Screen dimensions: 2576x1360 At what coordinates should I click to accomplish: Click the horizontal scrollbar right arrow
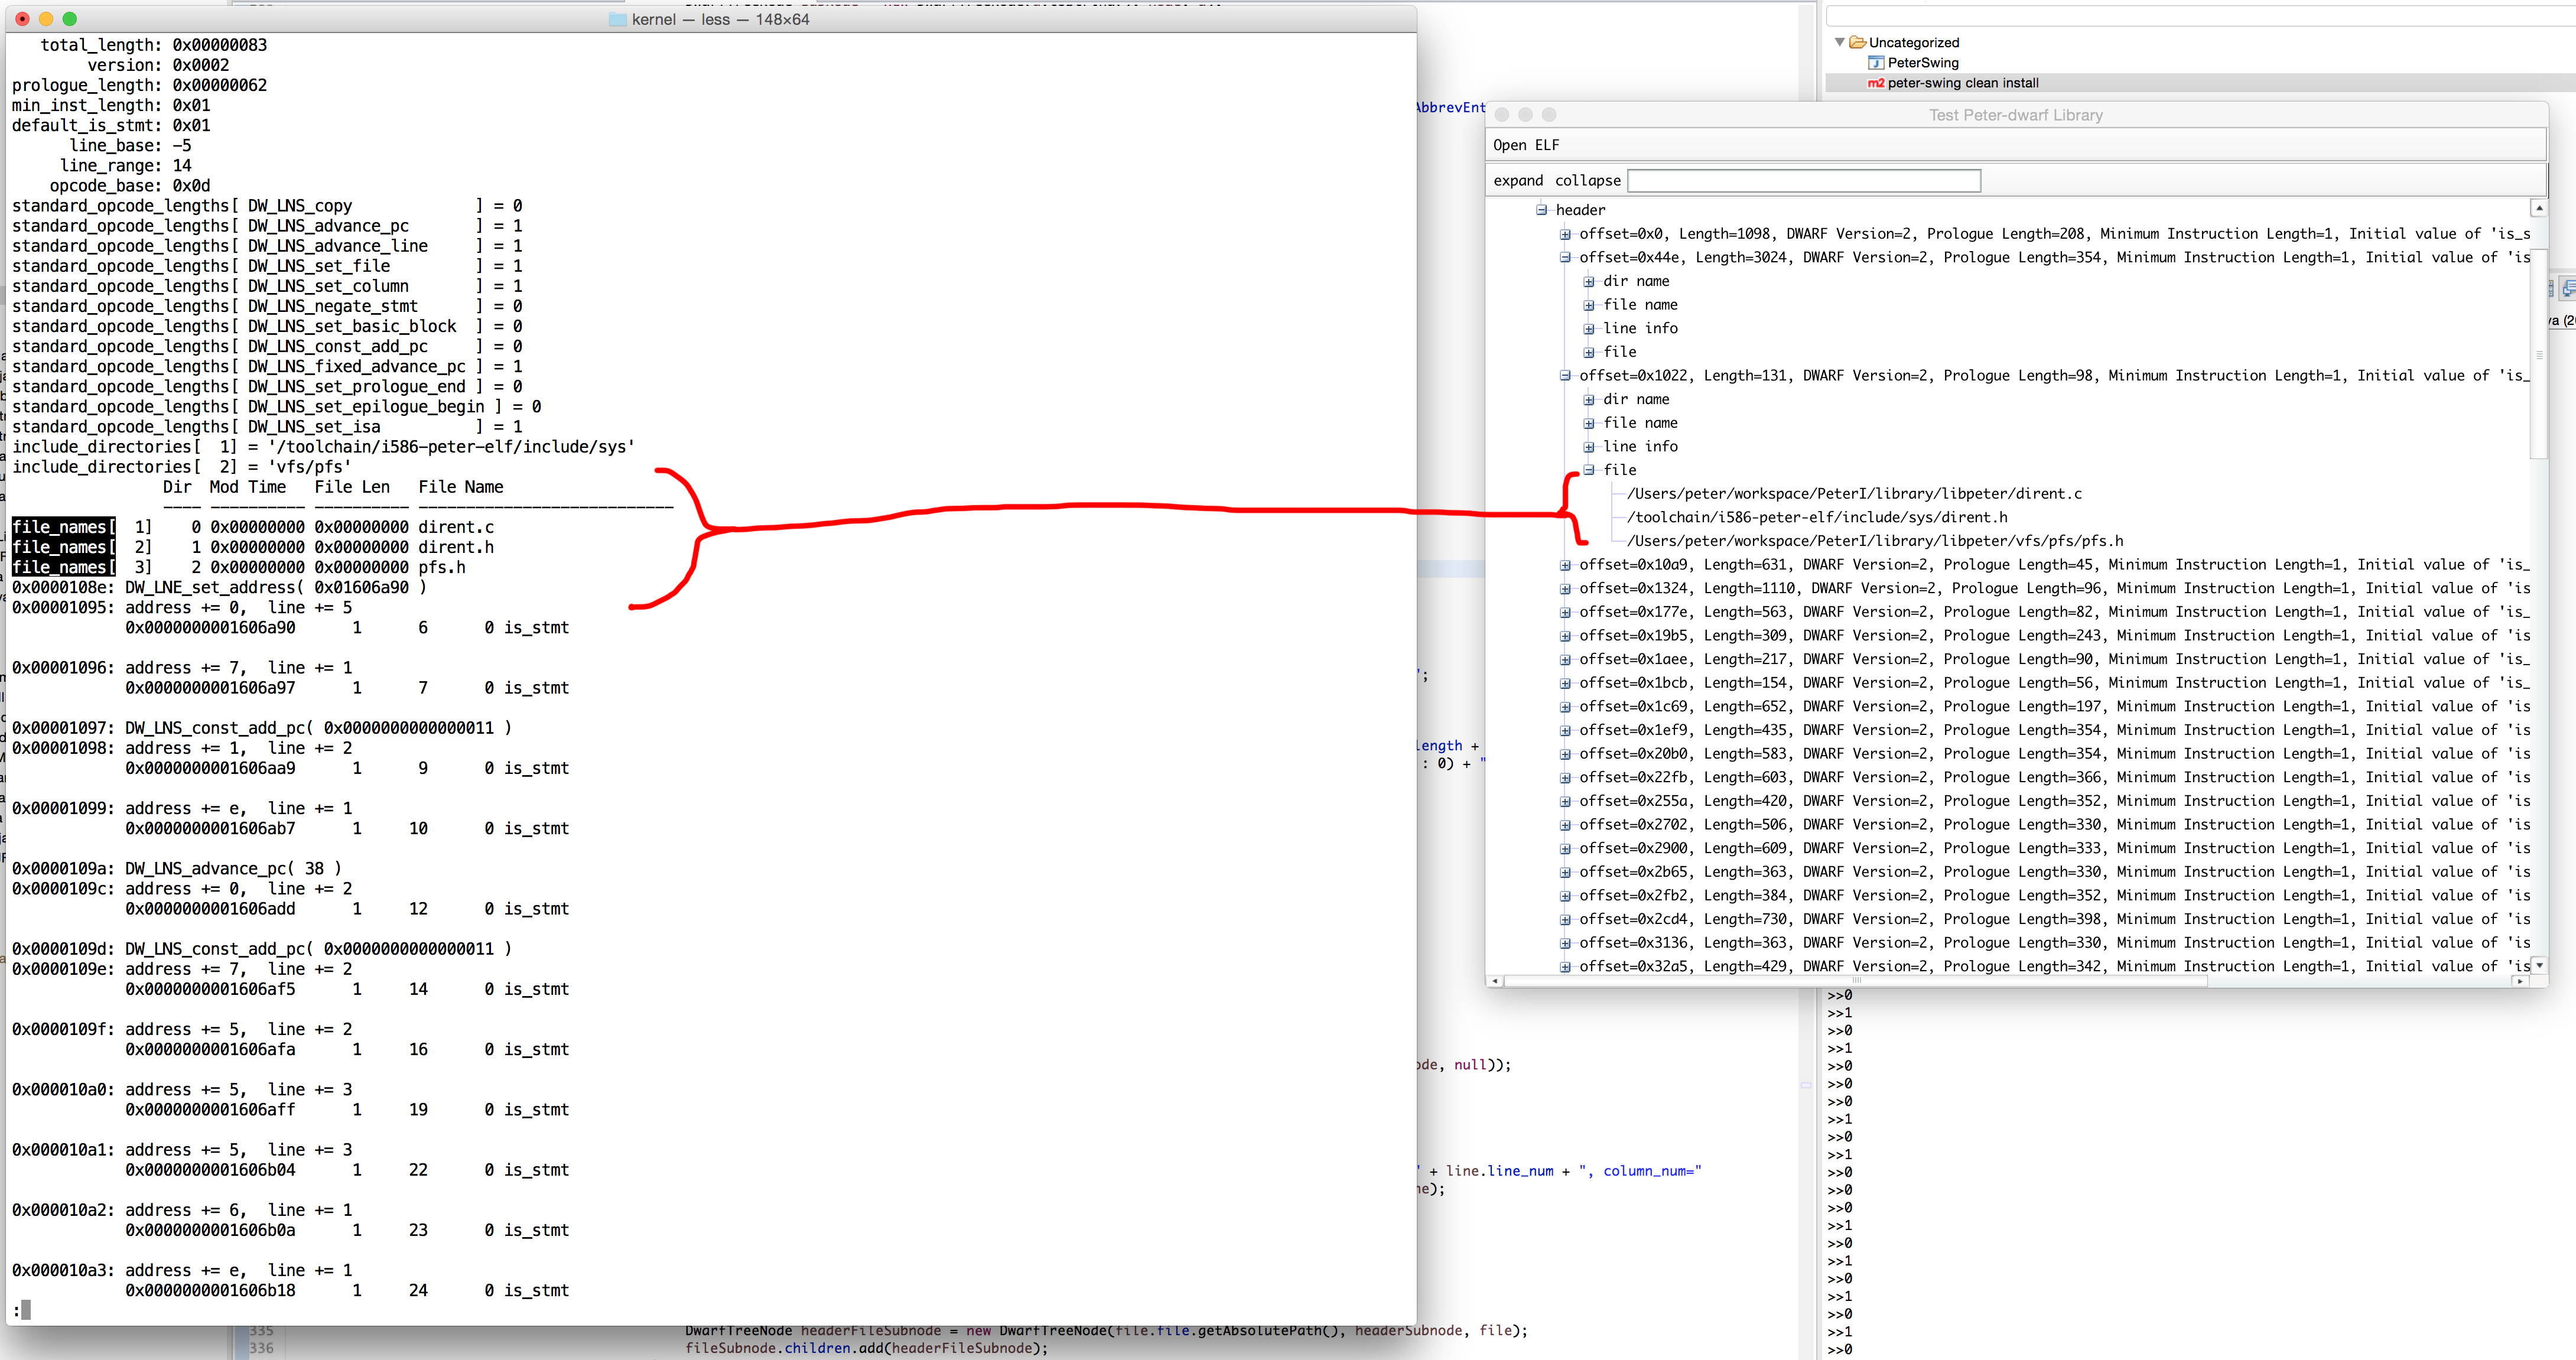(2520, 981)
